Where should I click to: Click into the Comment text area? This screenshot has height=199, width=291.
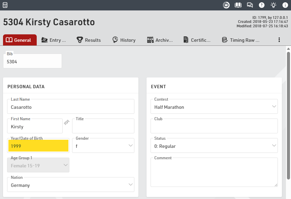point(214,172)
